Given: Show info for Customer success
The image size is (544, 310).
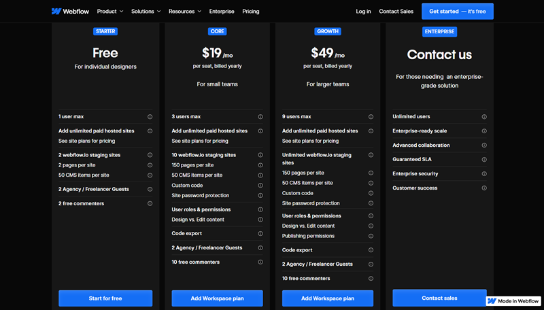Looking at the screenshot, I should [x=484, y=188].
